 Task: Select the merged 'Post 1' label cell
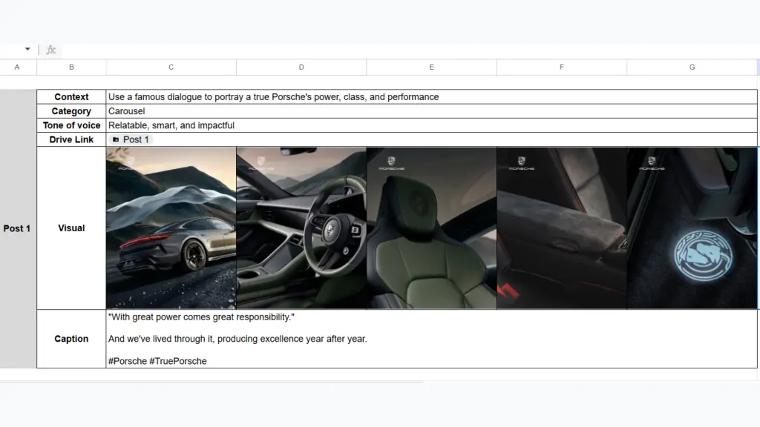pyautogui.click(x=17, y=228)
